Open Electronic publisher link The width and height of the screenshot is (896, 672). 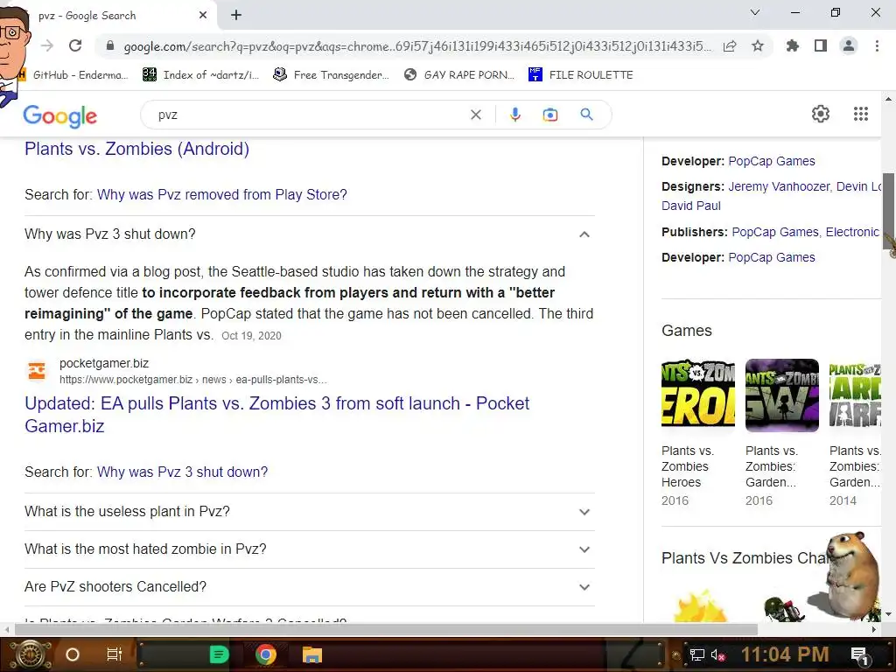coord(852,232)
